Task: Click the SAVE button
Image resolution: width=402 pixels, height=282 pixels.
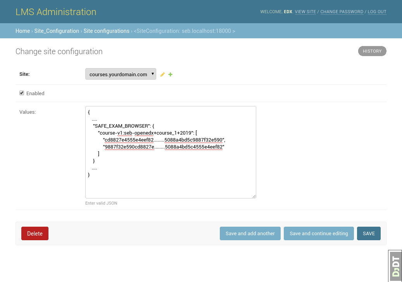Action: (369, 233)
